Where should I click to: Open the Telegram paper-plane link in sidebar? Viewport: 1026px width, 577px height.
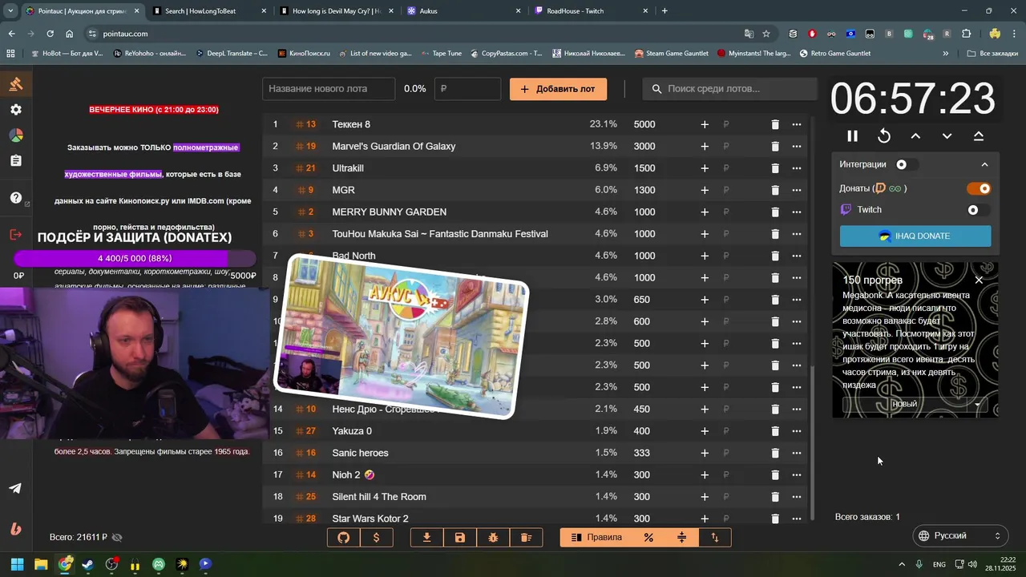[x=15, y=488]
